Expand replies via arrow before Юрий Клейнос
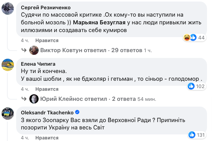 (24, 99)
